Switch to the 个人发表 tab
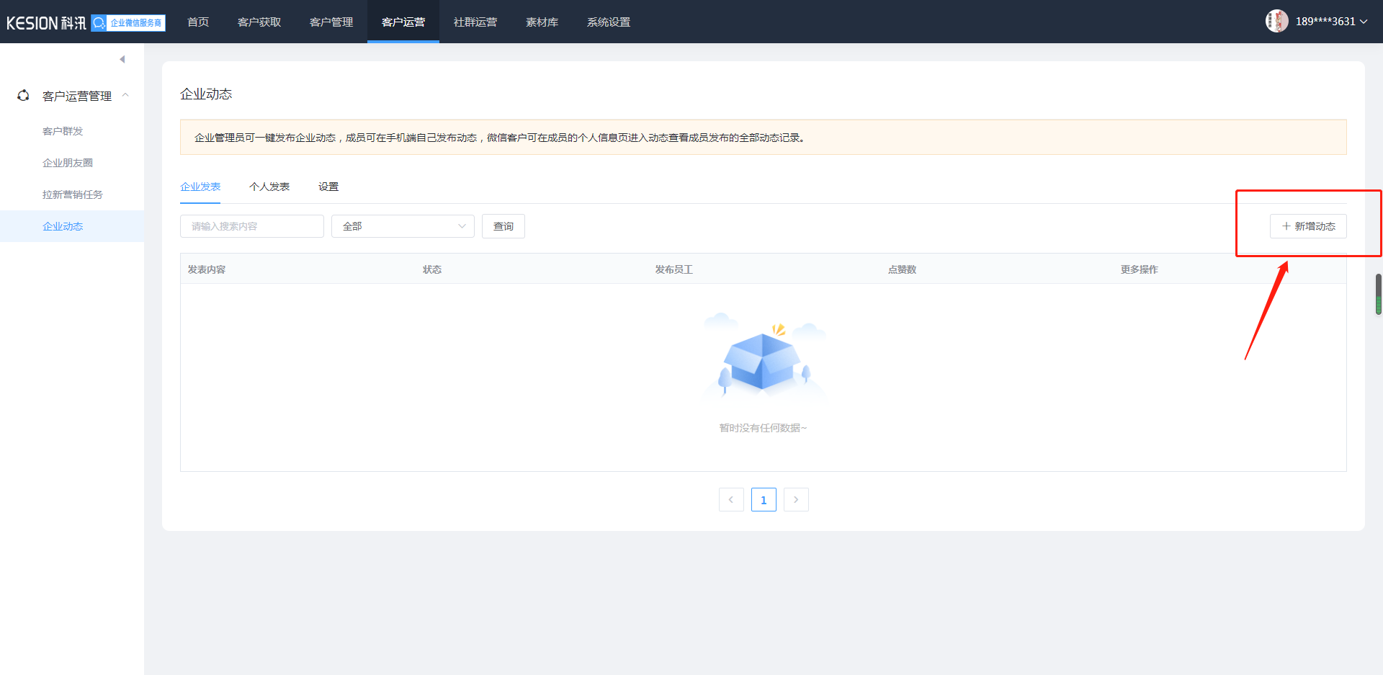Viewport: 1383px width, 675px height. tap(269, 187)
